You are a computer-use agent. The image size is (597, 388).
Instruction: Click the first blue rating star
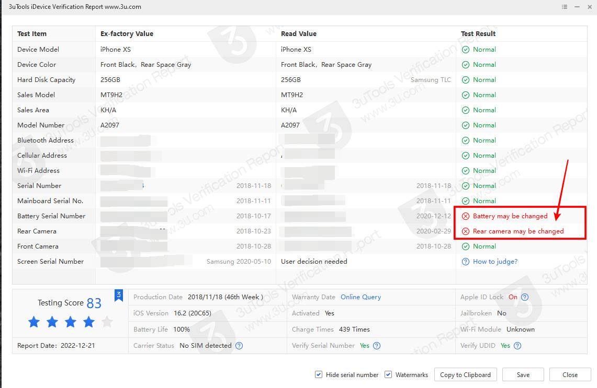coord(34,322)
